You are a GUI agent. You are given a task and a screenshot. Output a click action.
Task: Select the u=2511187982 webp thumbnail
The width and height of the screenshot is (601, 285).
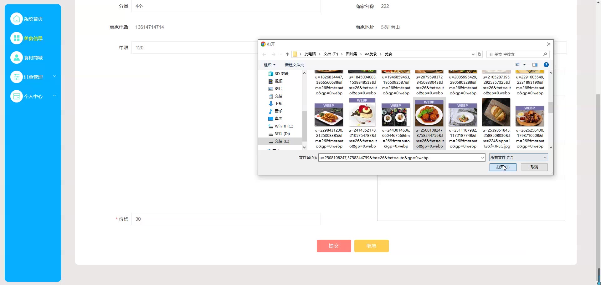[463, 115]
